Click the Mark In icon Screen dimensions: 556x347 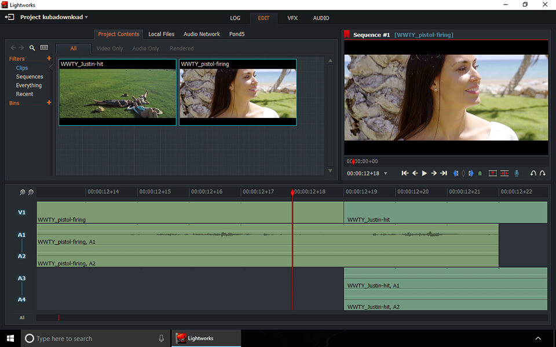[x=456, y=173]
